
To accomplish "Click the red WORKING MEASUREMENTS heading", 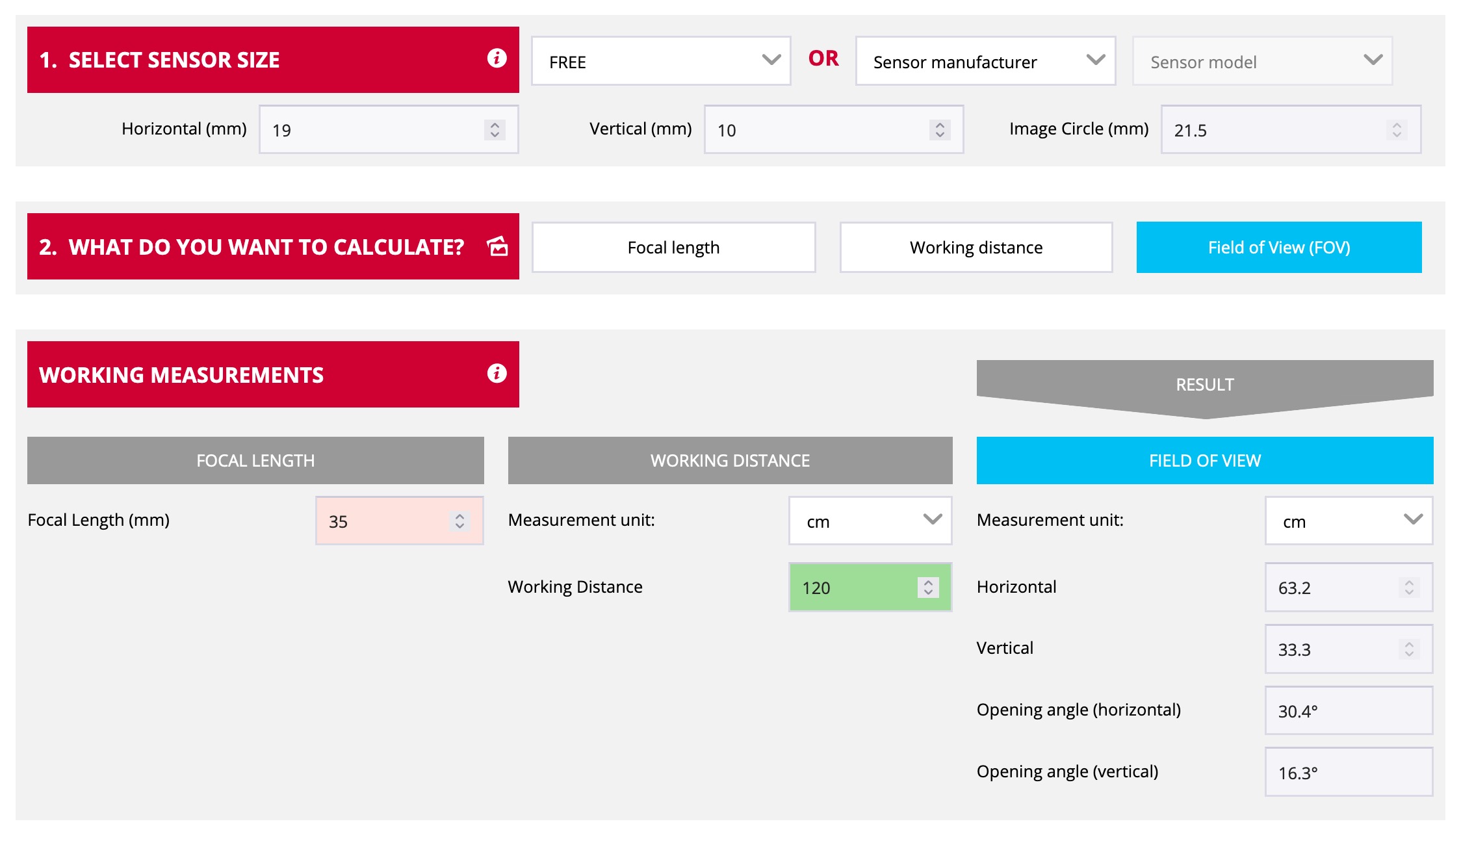I will click(x=273, y=374).
